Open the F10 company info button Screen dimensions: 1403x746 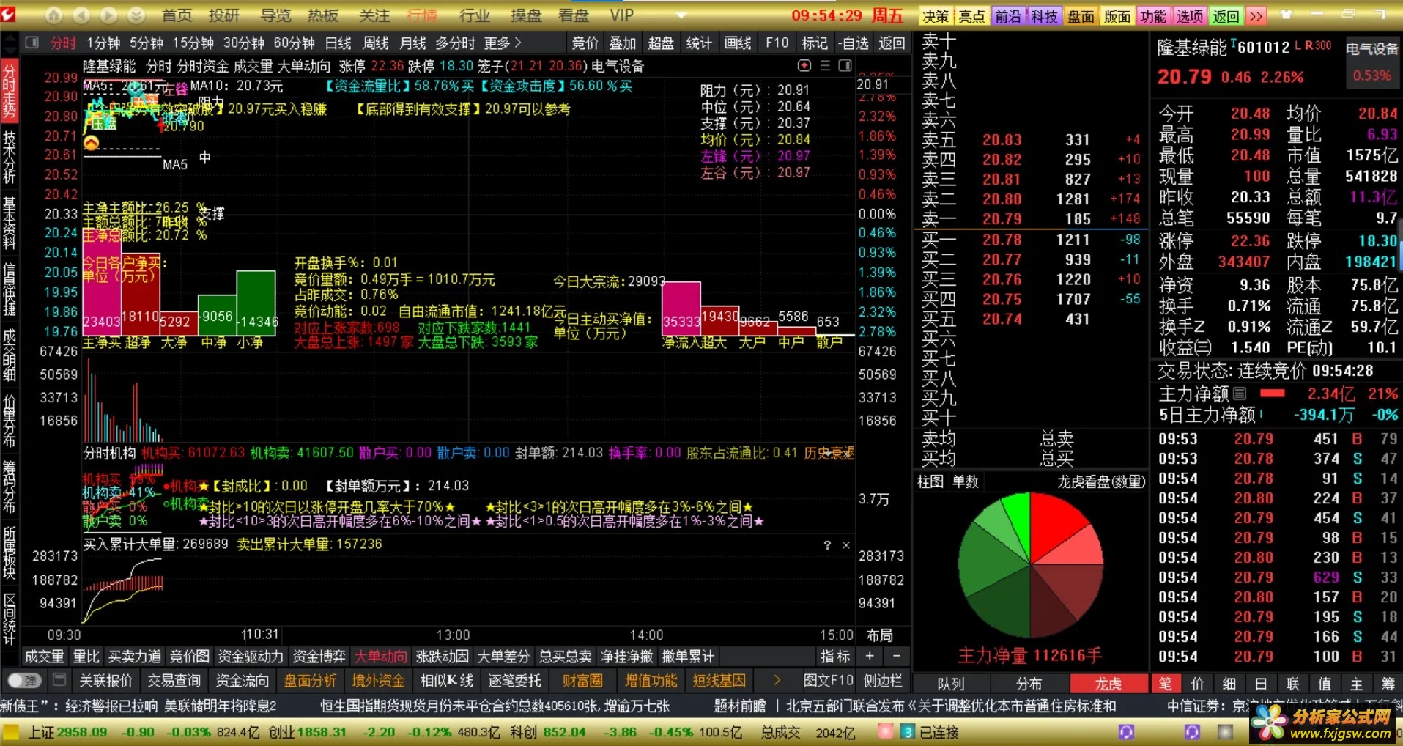coord(777,43)
